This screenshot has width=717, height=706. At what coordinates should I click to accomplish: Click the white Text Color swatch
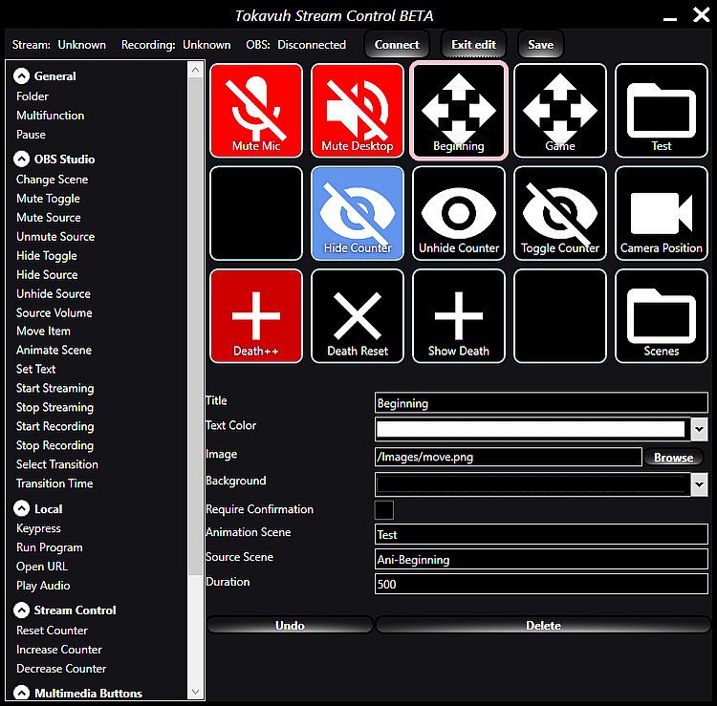[x=531, y=430]
